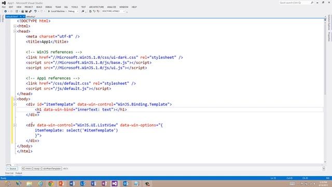Click 'innerText: text' binding value
The width and height of the screenshot is (332, 187).
94,110
